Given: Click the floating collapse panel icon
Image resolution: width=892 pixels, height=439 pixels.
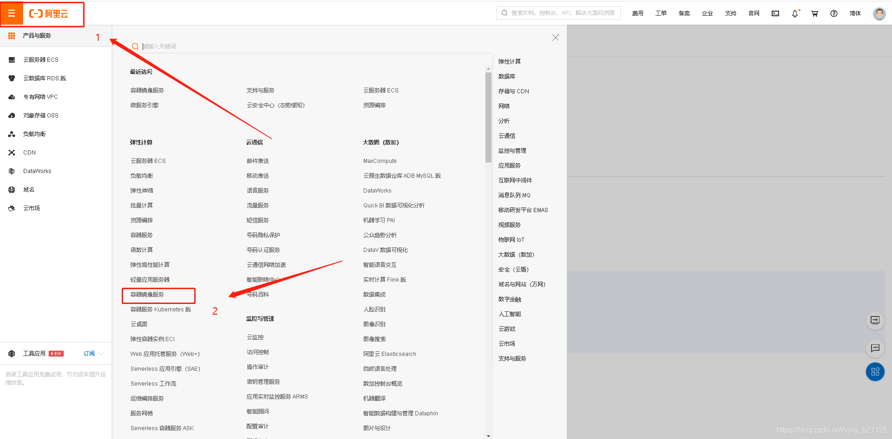Looking at the screenshot, I should coord(875,320).
